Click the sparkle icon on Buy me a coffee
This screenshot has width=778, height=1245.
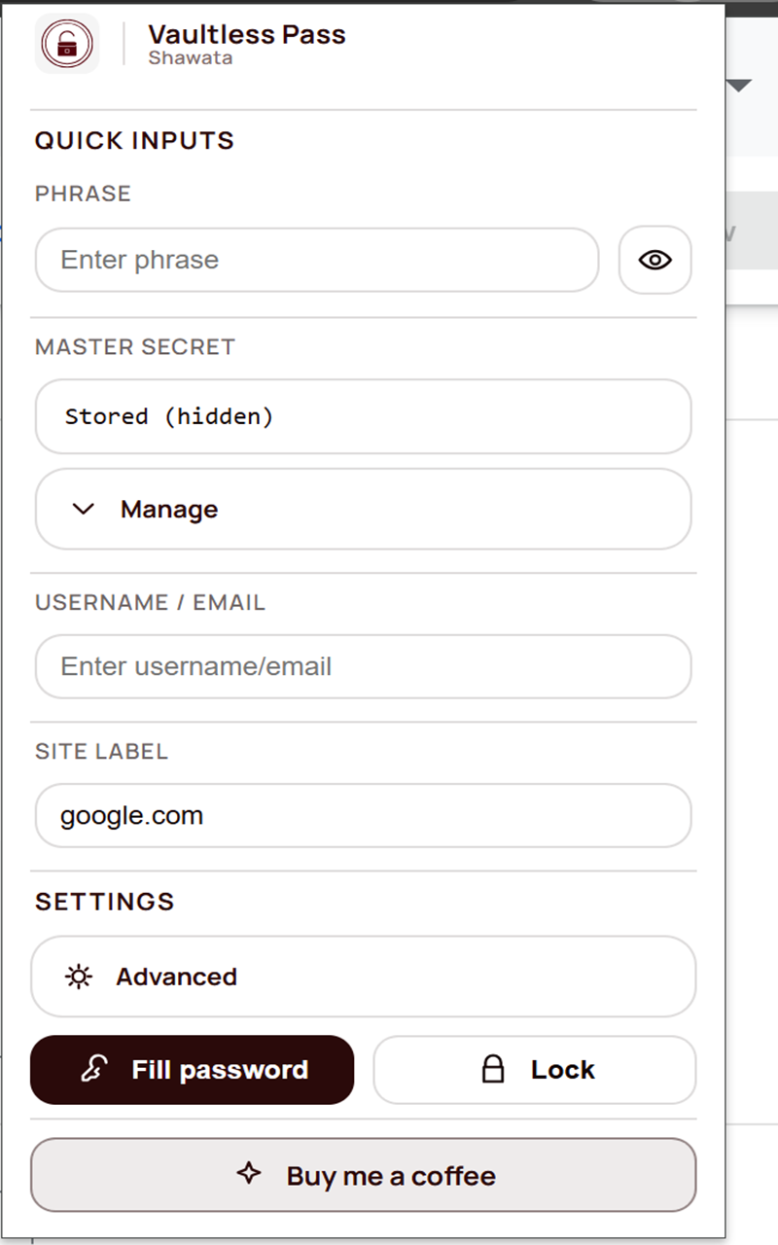[x=250, y=1175]
